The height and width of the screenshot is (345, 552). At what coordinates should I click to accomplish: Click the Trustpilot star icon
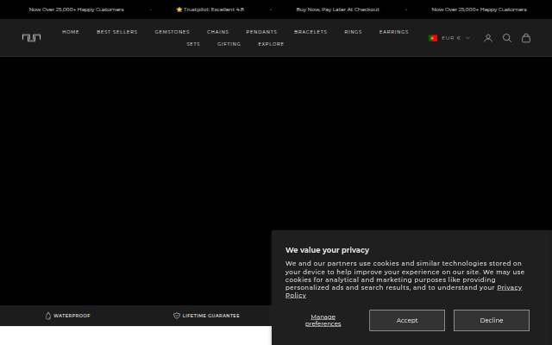pyautogui.click(x=179, y=9)
